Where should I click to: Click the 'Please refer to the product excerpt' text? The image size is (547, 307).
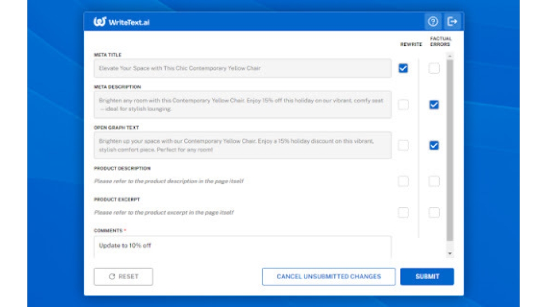point(164,213)
